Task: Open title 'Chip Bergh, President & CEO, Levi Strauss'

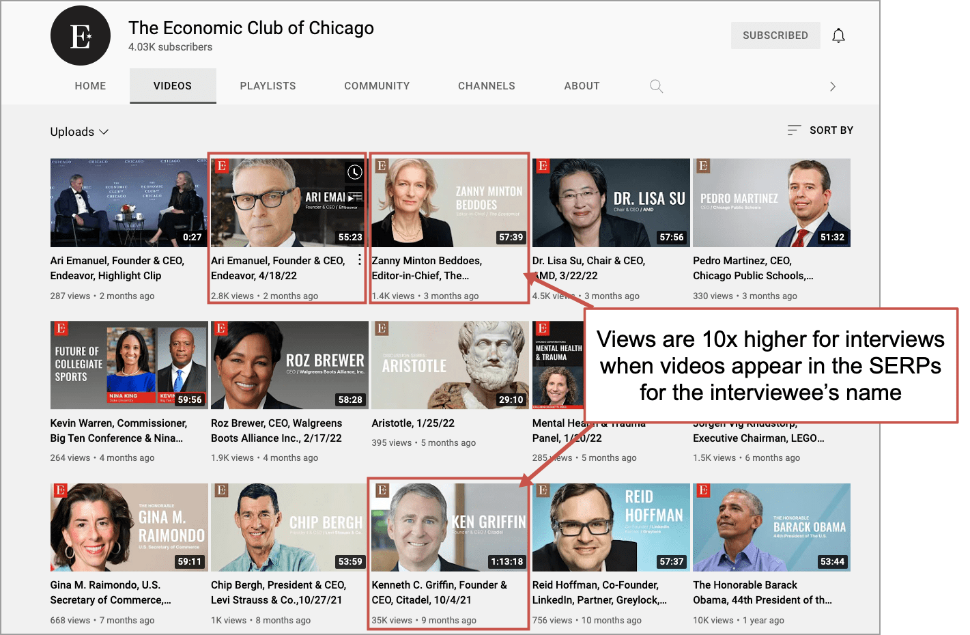Action: pyautogui.click(x=279, y=593)
